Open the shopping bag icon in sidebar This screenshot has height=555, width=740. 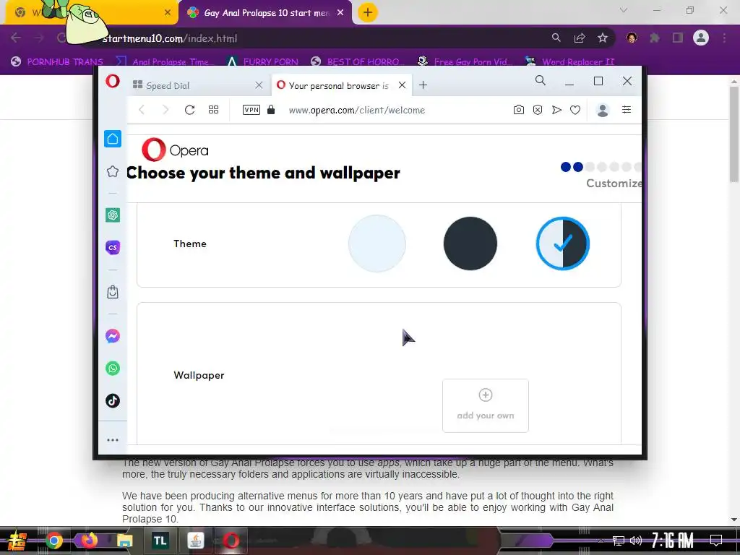tap(112, 292)
